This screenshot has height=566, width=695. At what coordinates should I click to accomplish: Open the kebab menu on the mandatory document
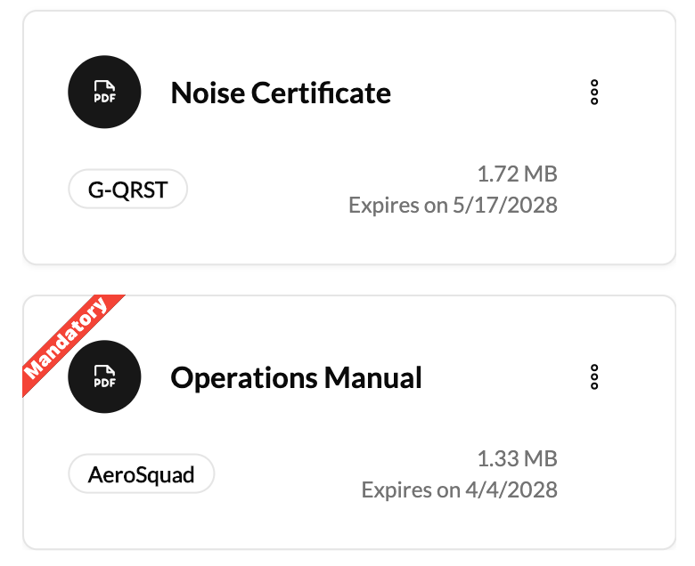pos(594,377)
